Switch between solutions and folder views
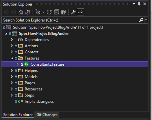Viewport: 152px width, 120px height. (x=28, y=12)
